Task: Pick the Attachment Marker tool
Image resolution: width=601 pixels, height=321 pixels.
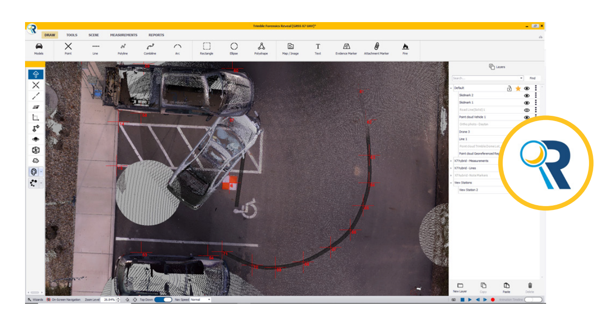Action: (376, 48)
